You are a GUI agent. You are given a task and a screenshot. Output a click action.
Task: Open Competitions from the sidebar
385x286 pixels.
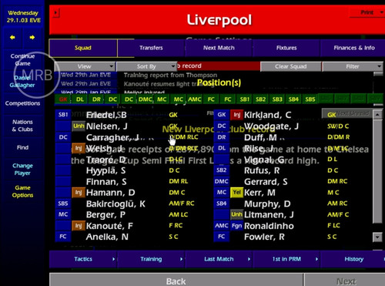22,103
